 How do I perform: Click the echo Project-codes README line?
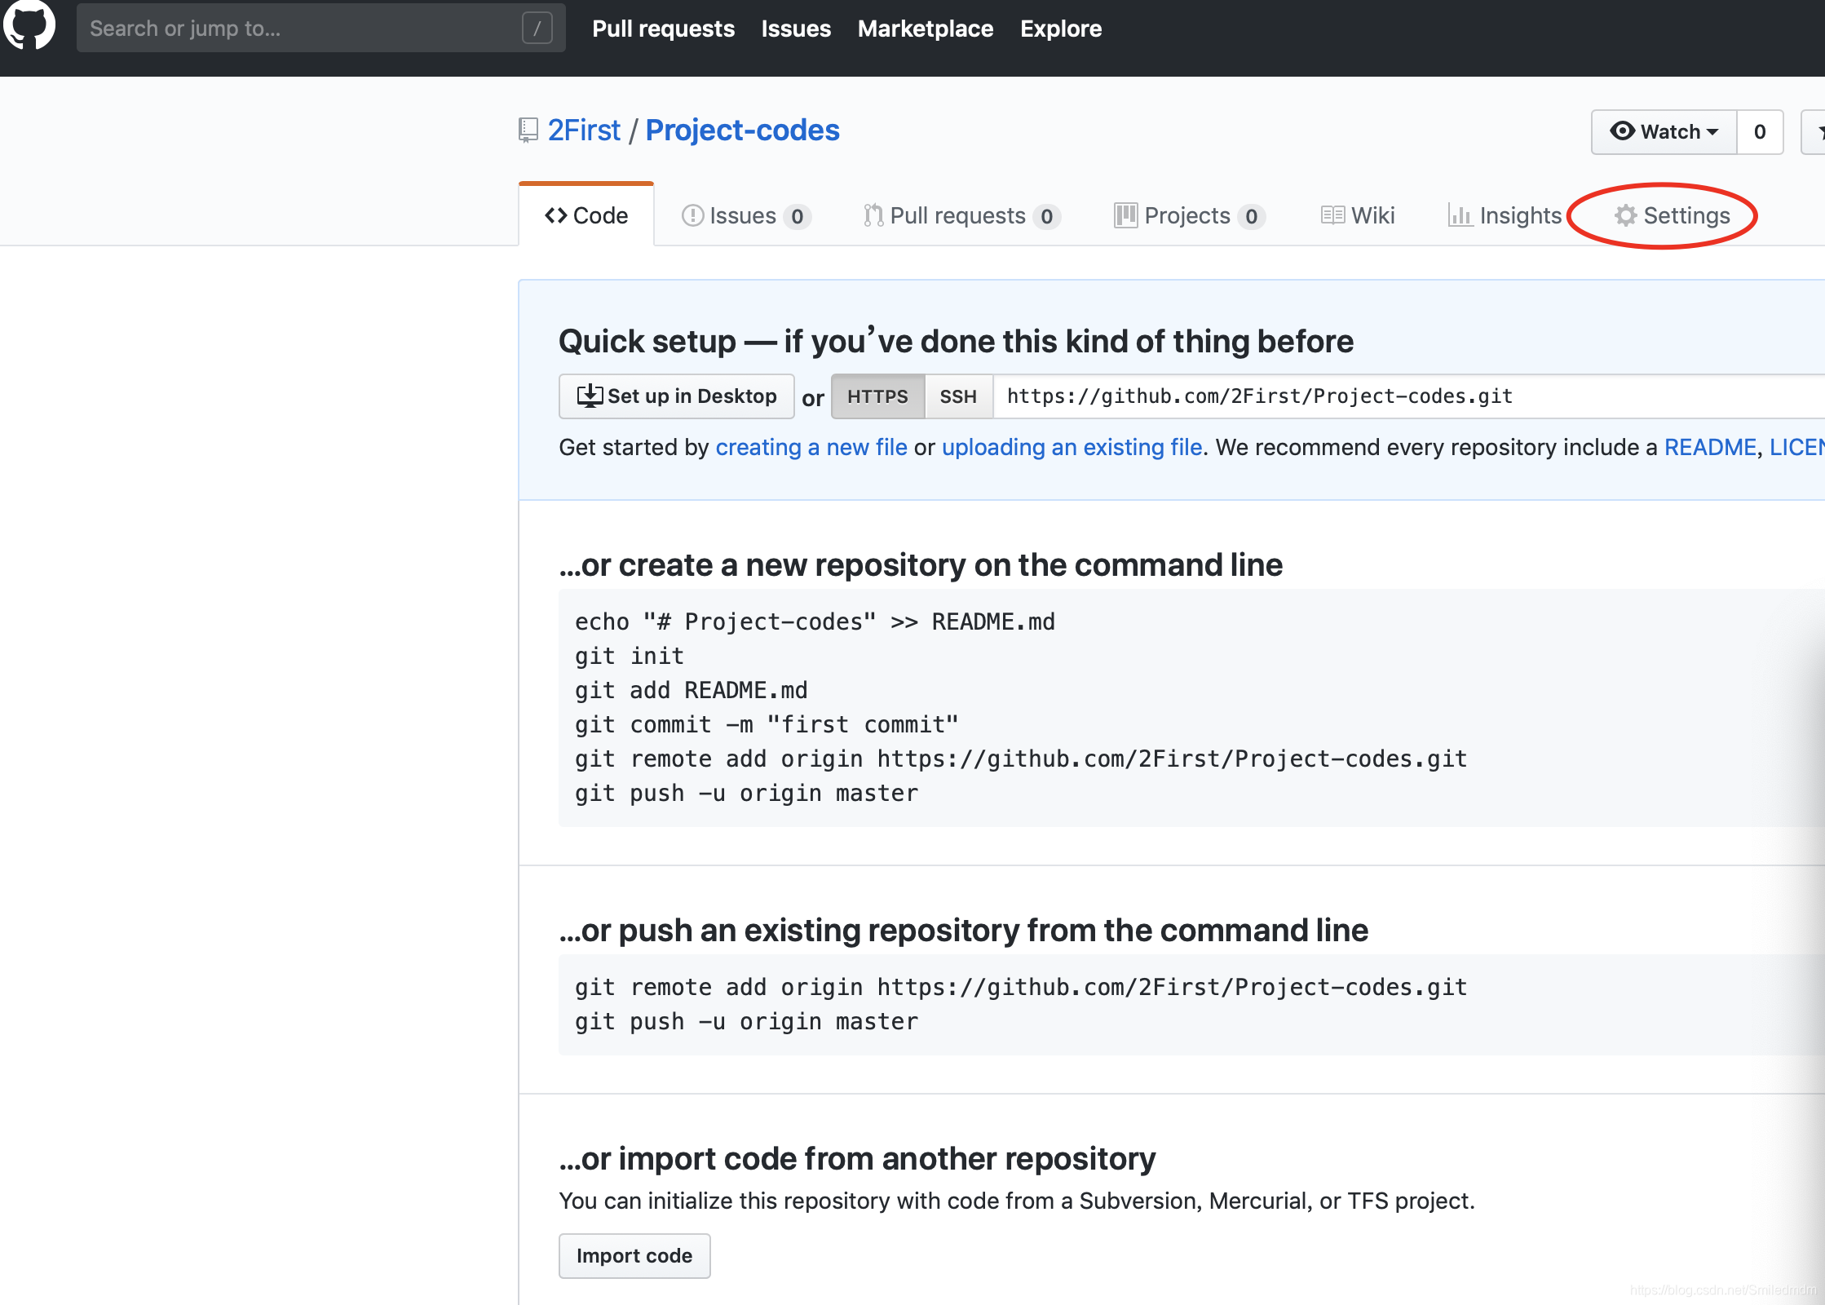[x=815, y=622]
